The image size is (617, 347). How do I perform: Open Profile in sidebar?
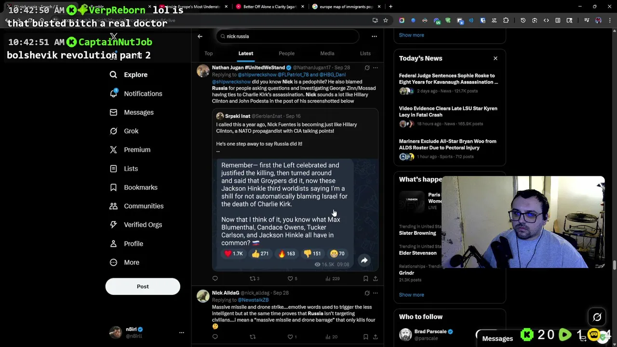tap(126, 243)
